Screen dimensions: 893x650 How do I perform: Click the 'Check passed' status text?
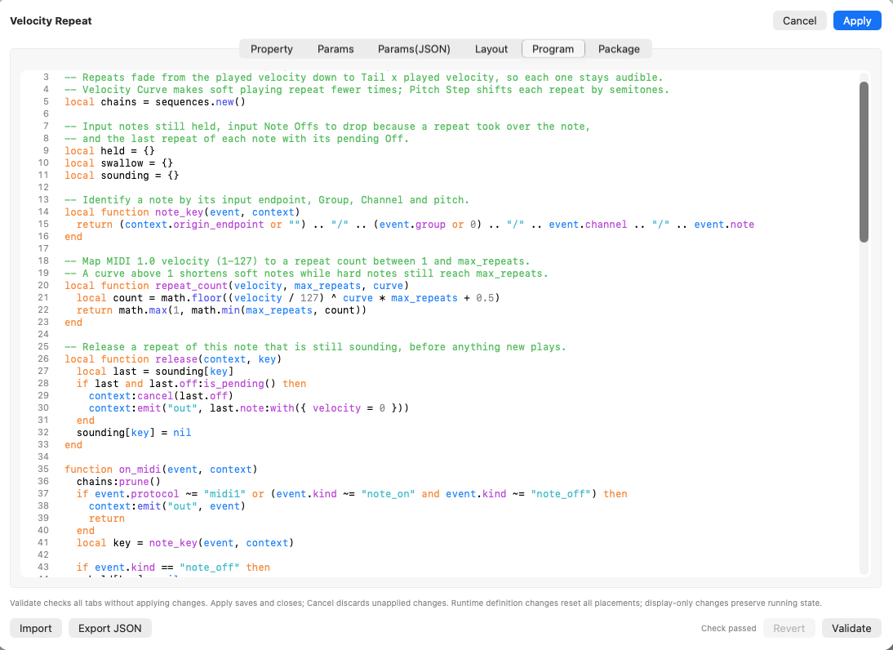coord(728,628)
